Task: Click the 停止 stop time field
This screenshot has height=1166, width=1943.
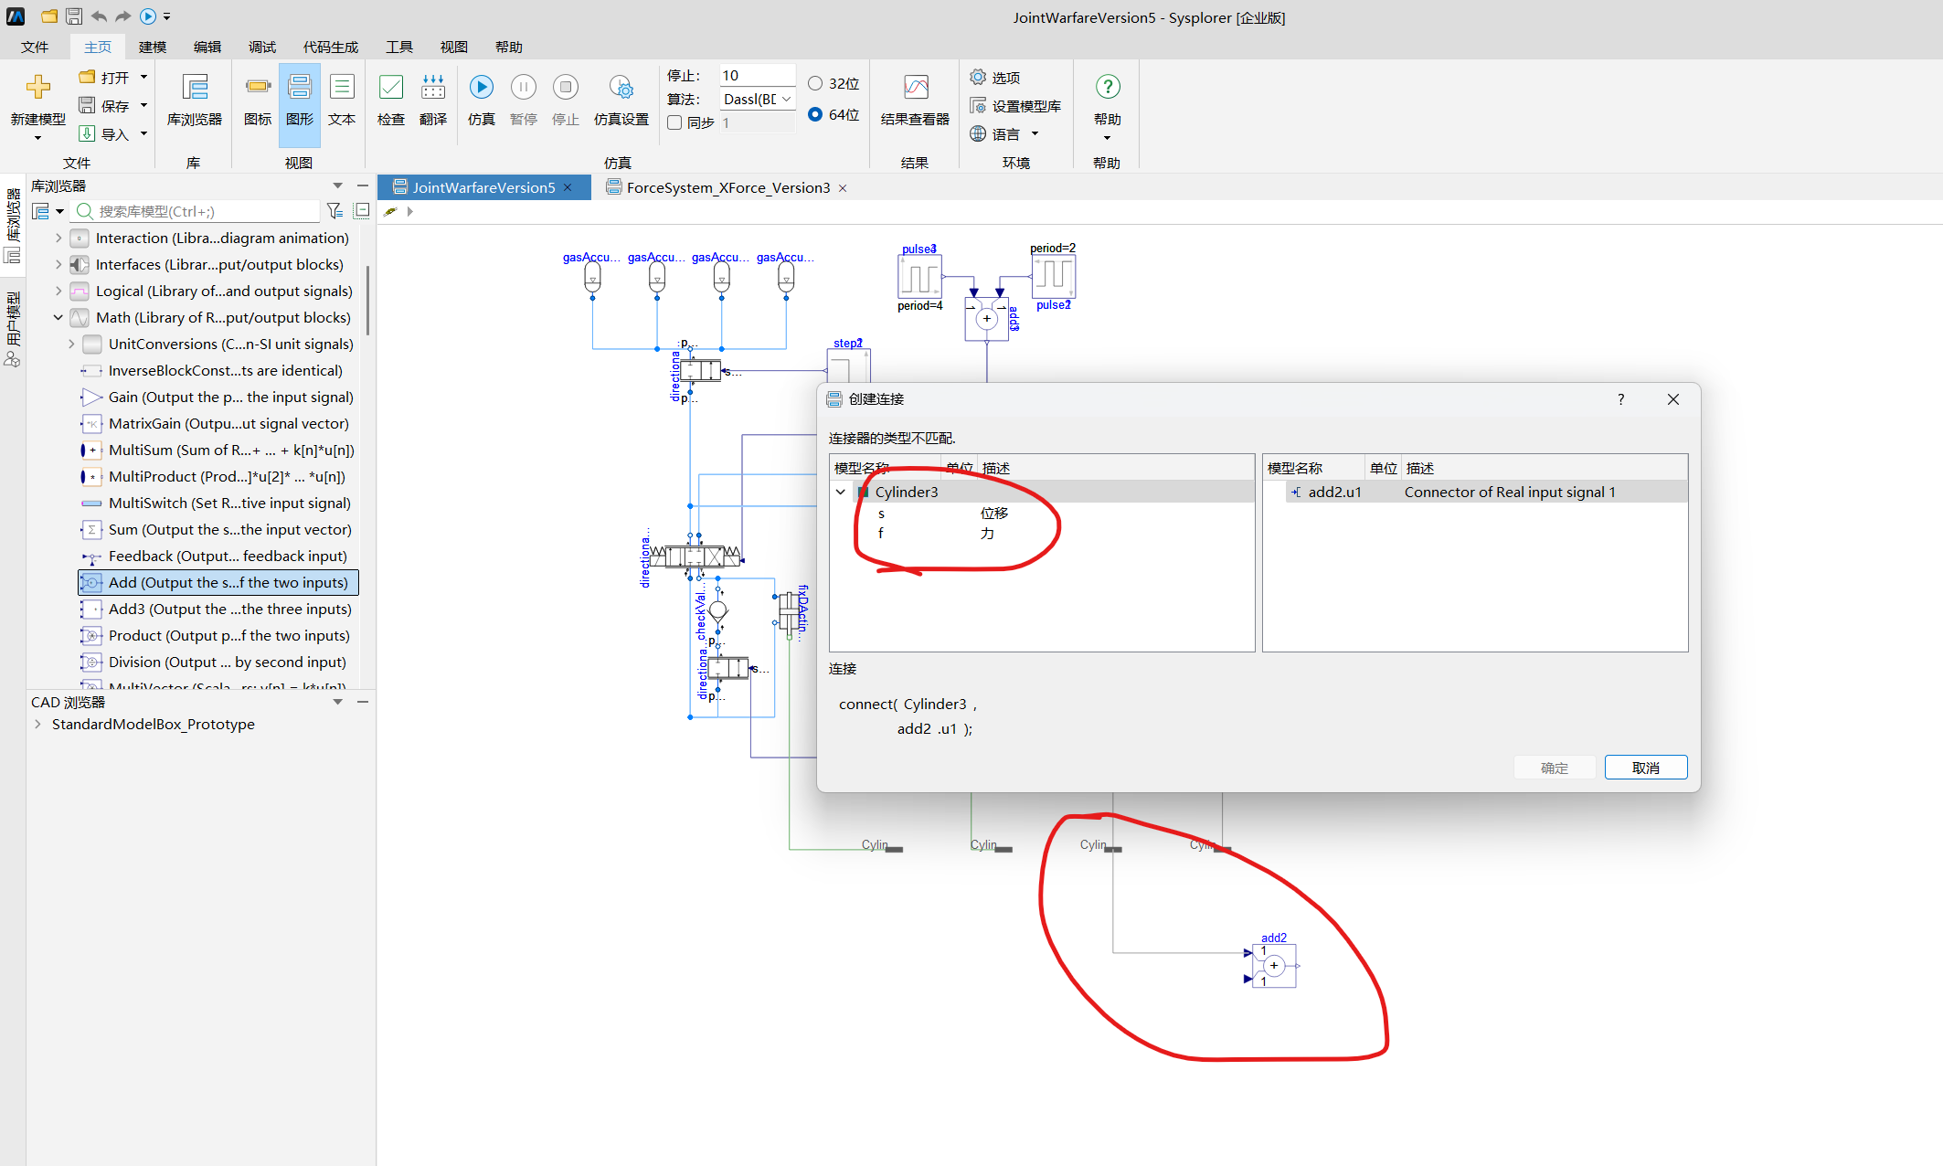Action: coord(758,75)
